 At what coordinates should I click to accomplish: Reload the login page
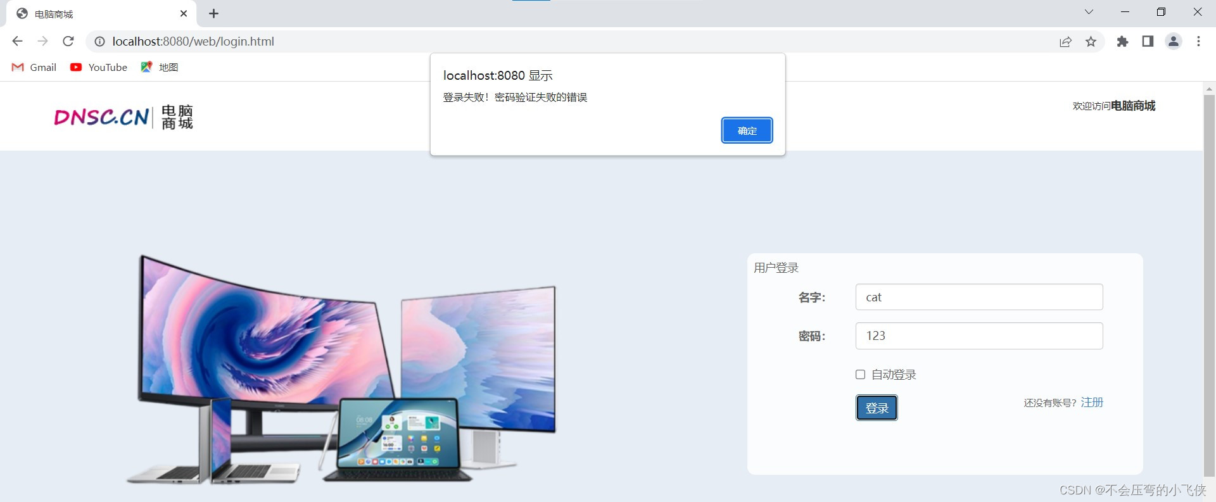click(x=68, y=41)
